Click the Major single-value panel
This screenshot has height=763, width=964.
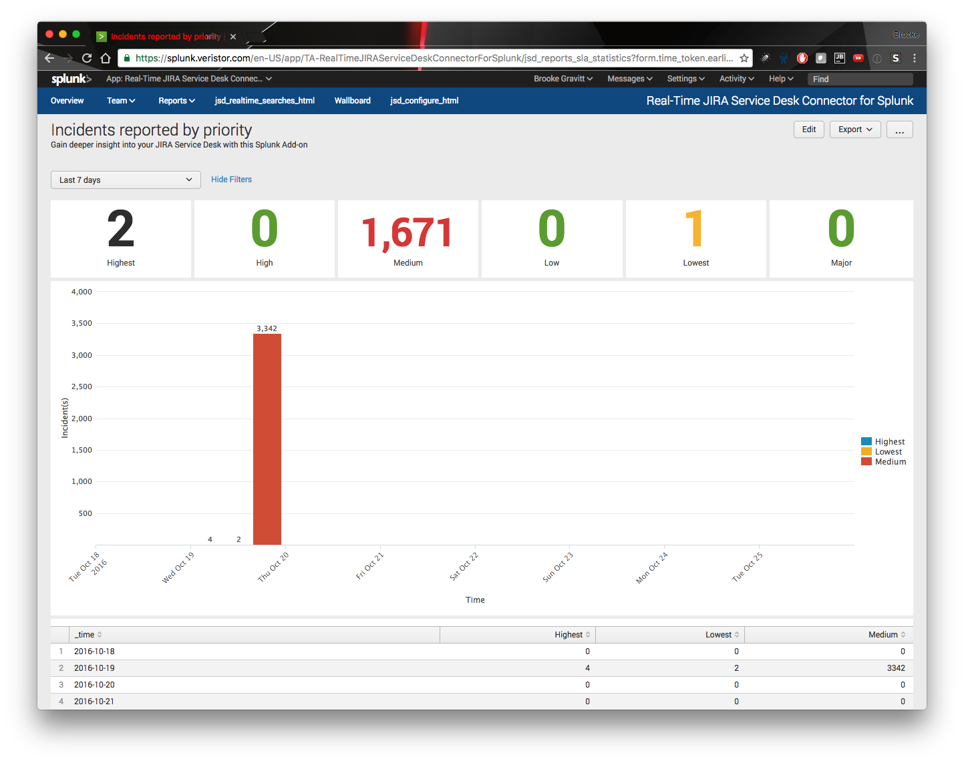click(841, 239)
